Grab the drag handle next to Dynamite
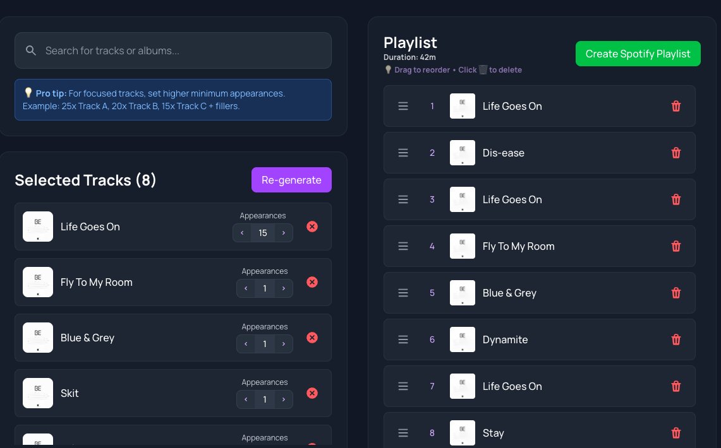Image resolution: width=721 pixels, height=448 pixels. point(403,339)
